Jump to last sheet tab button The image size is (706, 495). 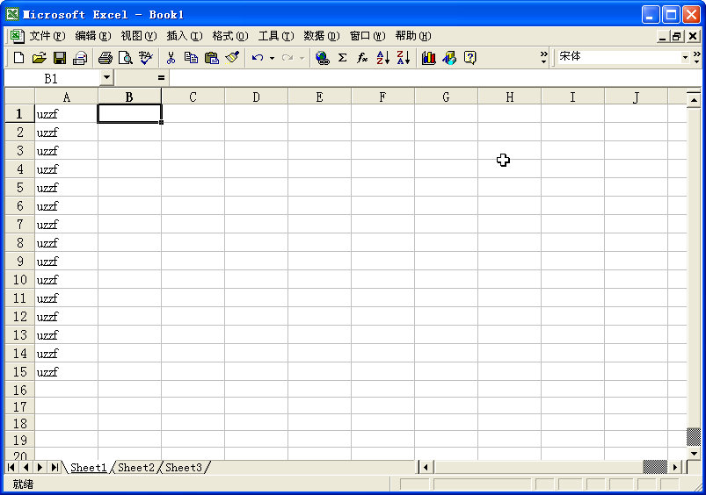[x=55, y=468]
